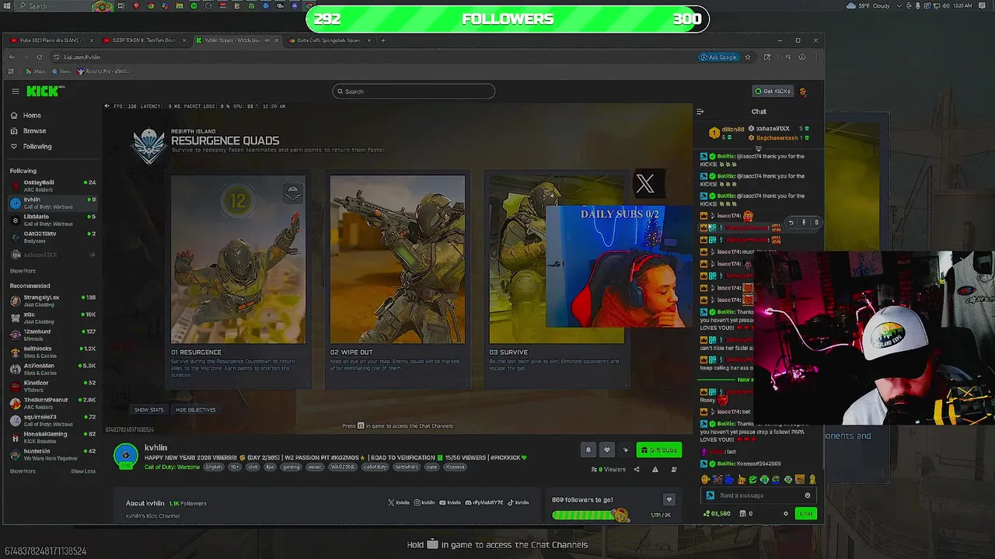The image size is (995, 559).
Task: Open LiixMario followed channel
Action: pos(52,220)
